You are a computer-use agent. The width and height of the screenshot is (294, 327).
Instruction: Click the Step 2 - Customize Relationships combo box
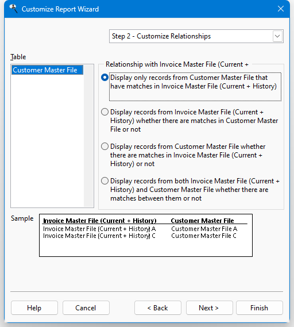[196, 36]
